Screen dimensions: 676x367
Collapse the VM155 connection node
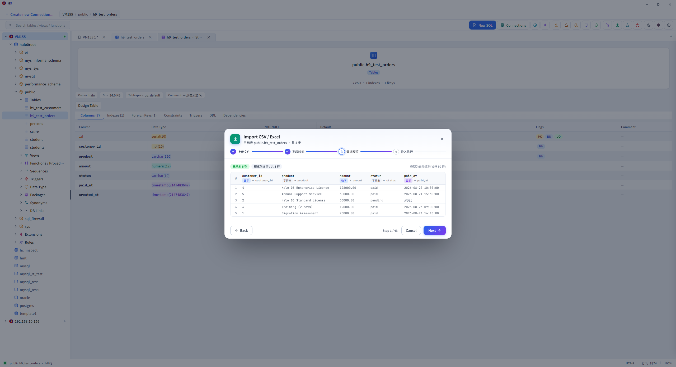coord(6,37)
